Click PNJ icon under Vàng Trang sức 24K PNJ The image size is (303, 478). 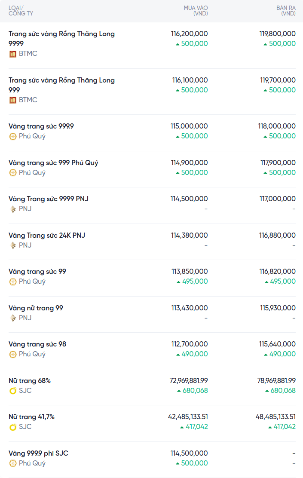[x=13, y=245]
